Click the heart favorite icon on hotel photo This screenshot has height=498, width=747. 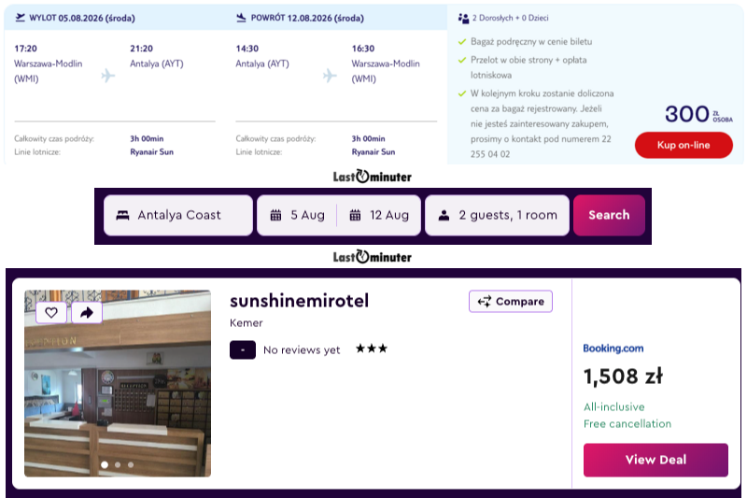[x=51, y=313]
